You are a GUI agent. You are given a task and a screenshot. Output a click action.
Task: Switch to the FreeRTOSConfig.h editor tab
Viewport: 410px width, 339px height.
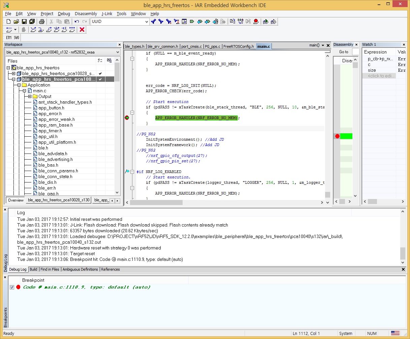point(239,46)
